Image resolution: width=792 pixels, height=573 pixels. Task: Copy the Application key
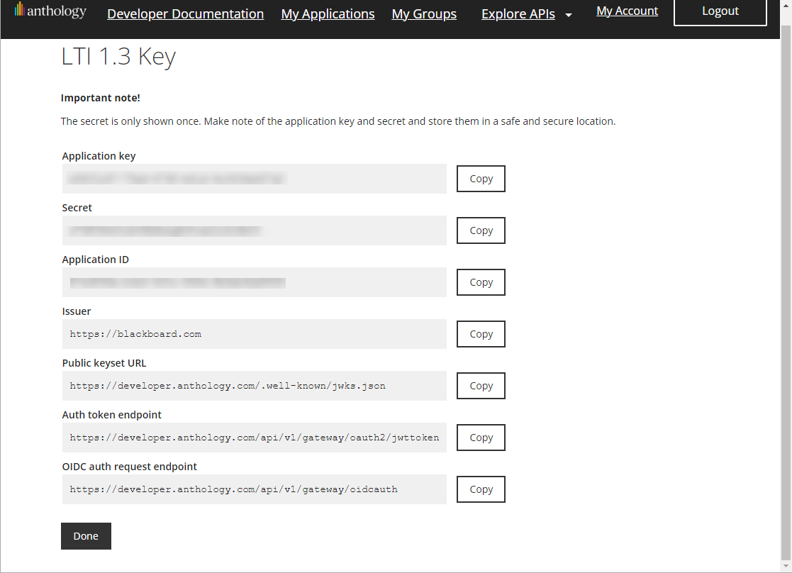[481, 179]
